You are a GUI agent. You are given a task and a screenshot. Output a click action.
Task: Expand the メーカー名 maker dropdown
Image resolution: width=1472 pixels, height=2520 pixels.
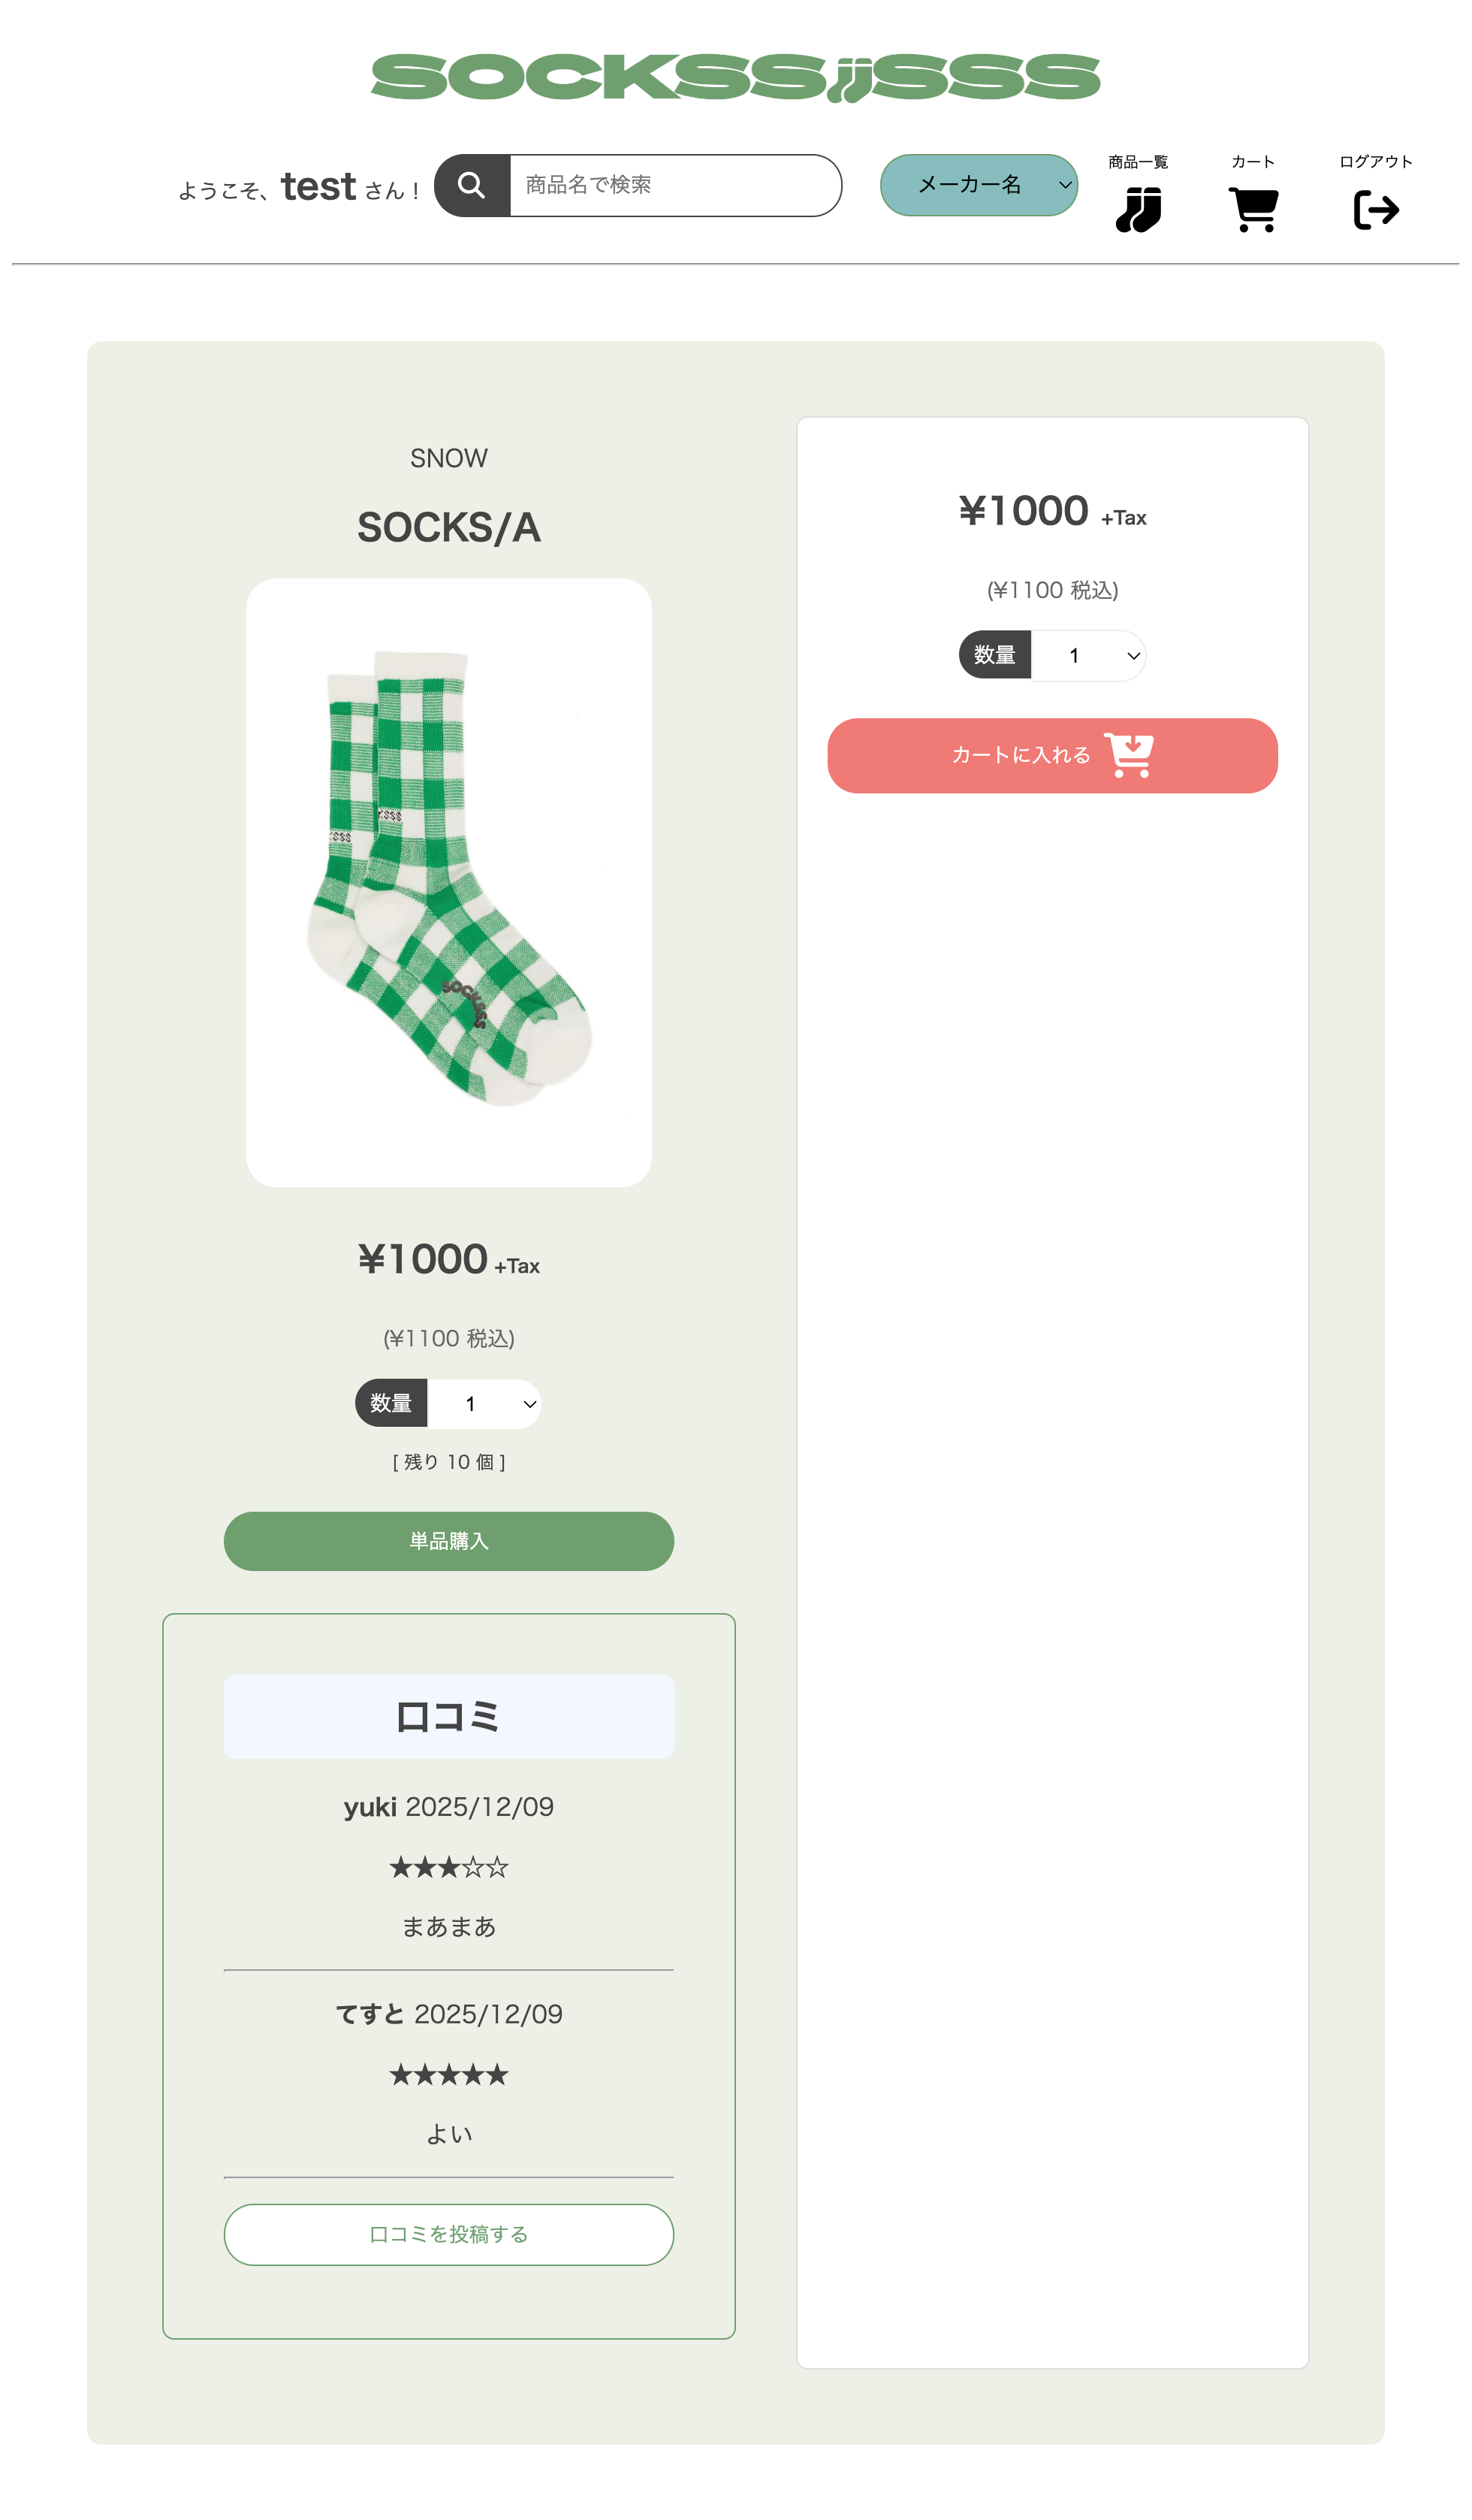979,185
